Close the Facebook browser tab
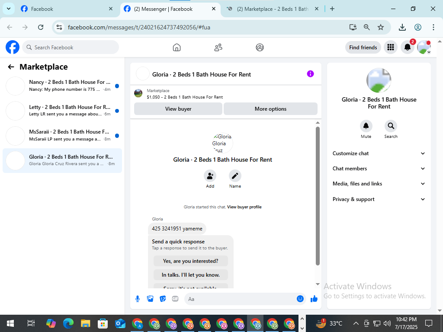The image size is (443, 332). tap(111, 9)
